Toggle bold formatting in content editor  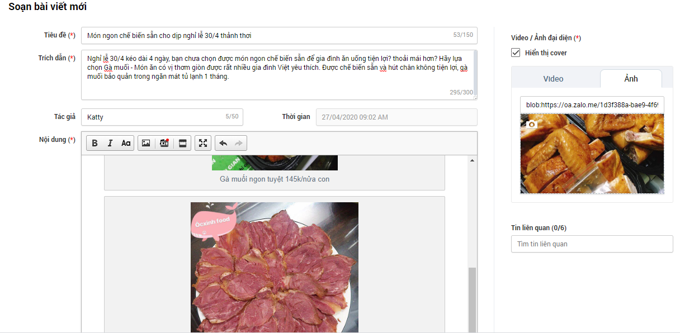point(95,144)
